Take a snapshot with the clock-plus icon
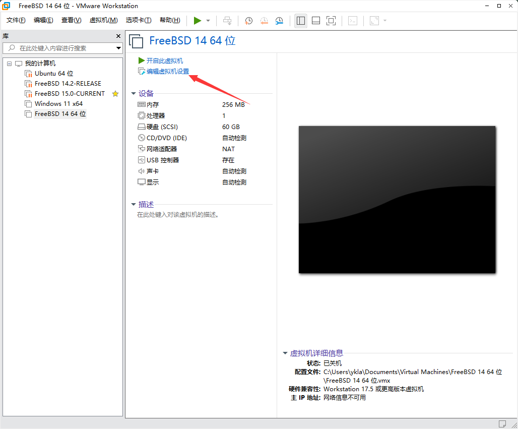This screenshot has width=518, height=429. tap(248, 21)
